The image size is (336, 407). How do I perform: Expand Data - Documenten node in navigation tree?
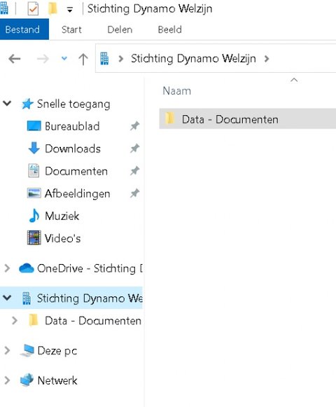(15, 321)
